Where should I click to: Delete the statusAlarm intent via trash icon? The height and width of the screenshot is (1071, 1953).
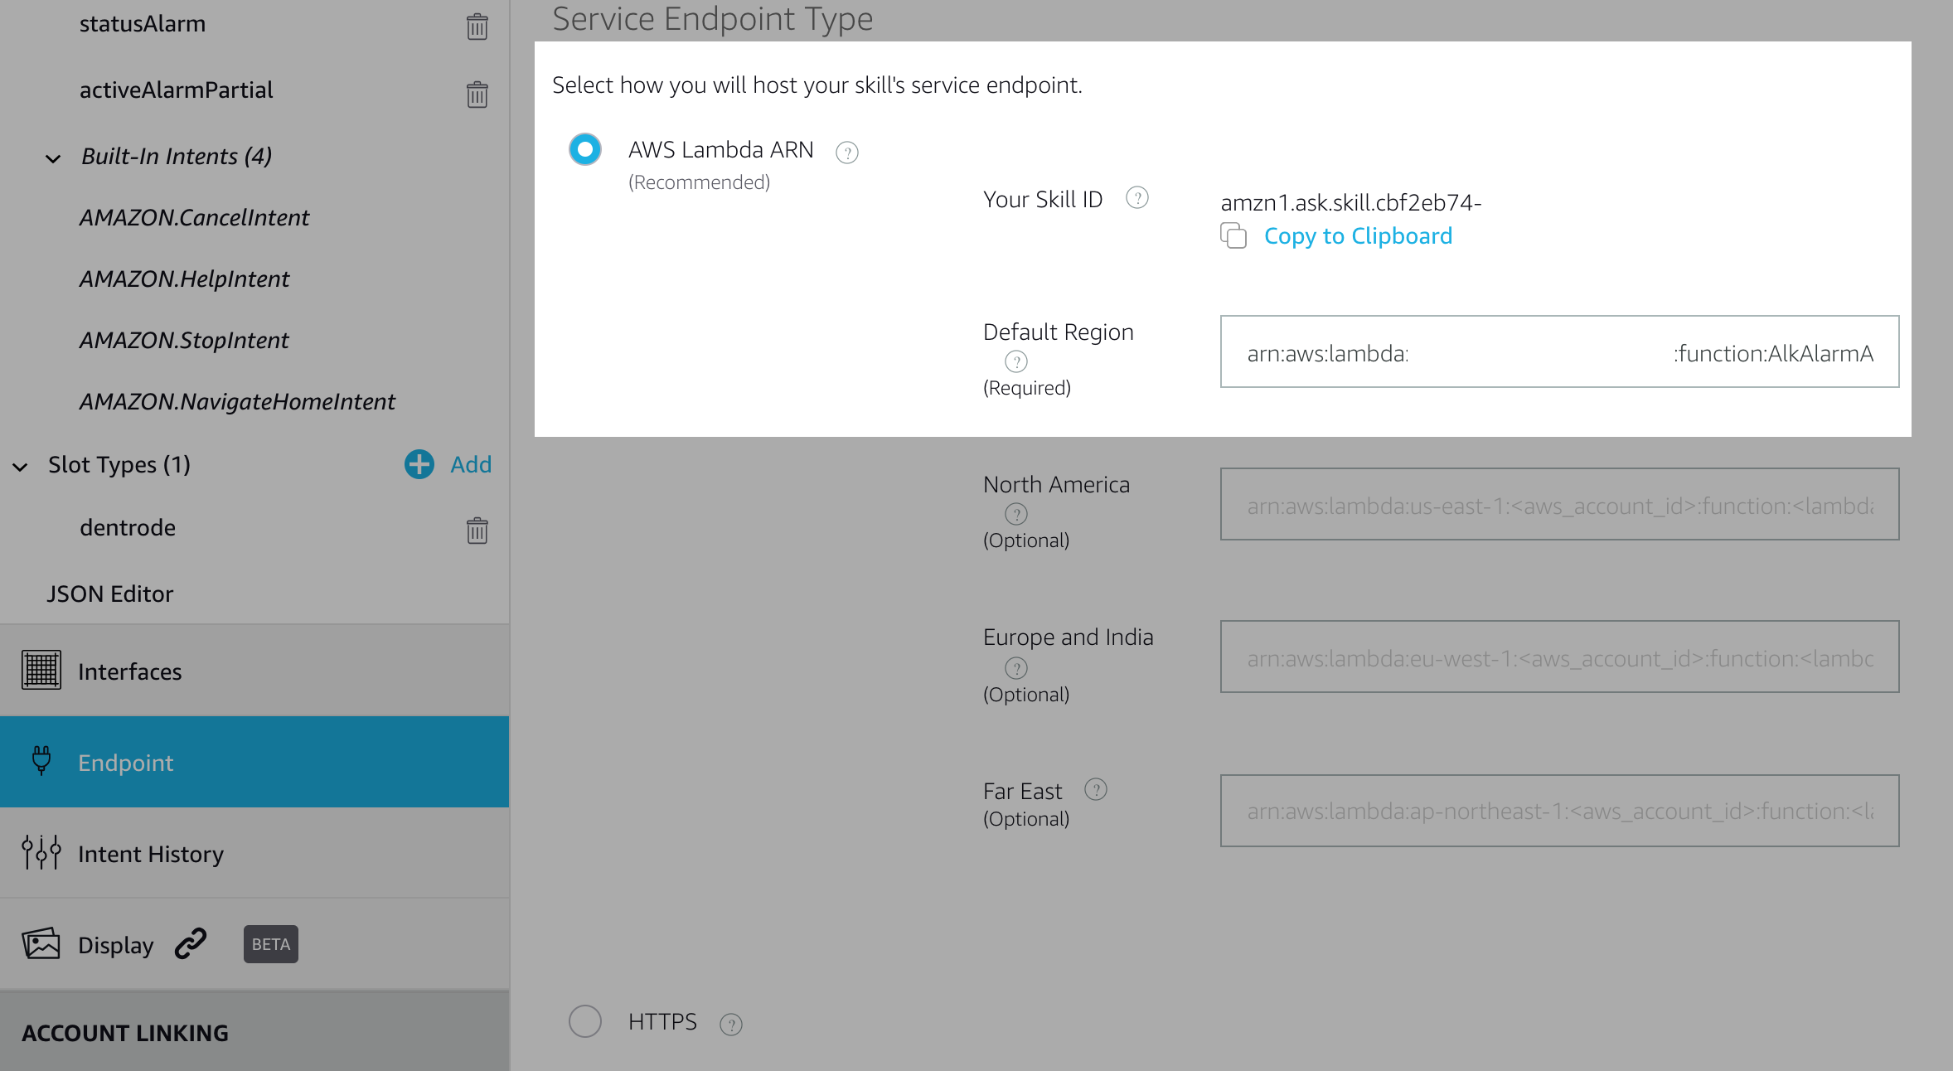[x=477, y=27]
